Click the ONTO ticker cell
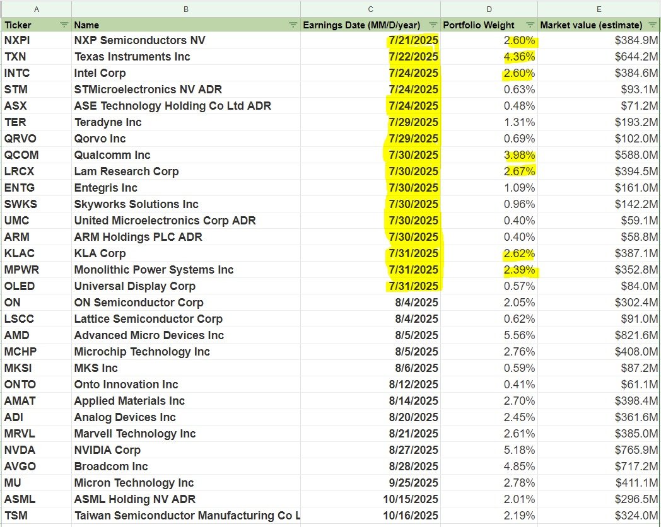661x527 pixels. click(x=37, y=385)
